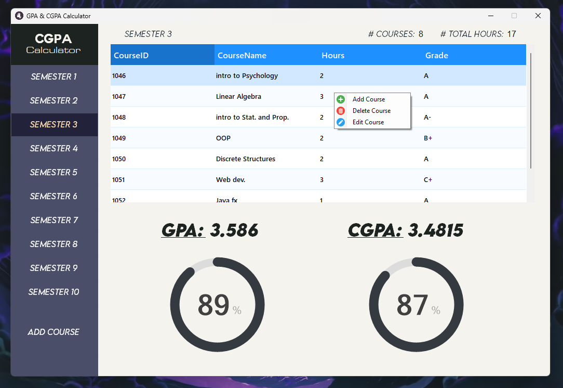Screen dimensions: 563x388
Task: Select SEMESTER 2 in the sidebar
Action: (x=53, y=100)
